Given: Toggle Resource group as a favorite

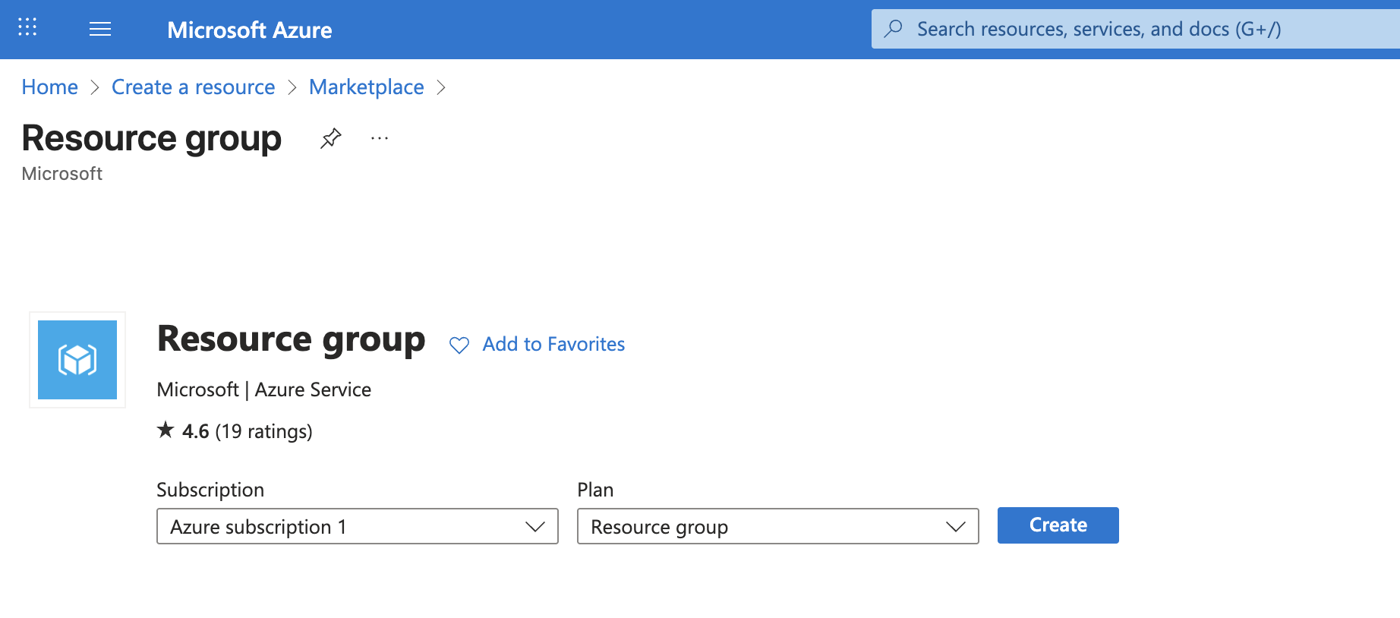Looking at the screenshot, I should pos(553,344).
